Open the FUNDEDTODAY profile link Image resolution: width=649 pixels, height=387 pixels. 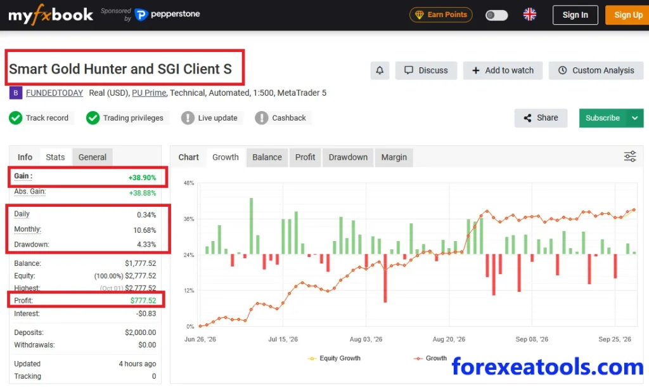tap(55, 93)
